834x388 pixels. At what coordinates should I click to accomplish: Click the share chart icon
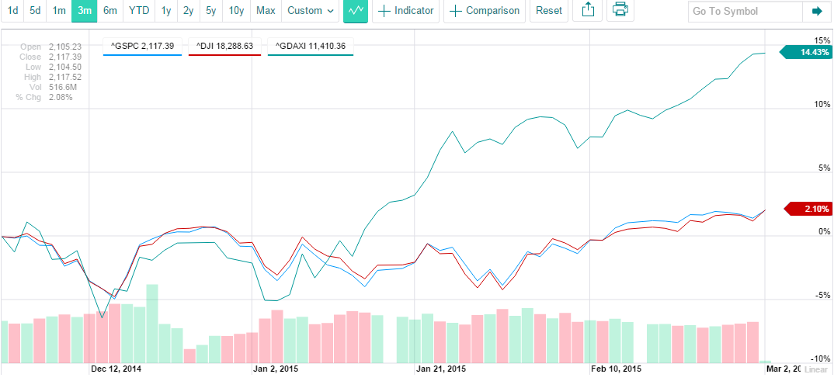point(588,11)
